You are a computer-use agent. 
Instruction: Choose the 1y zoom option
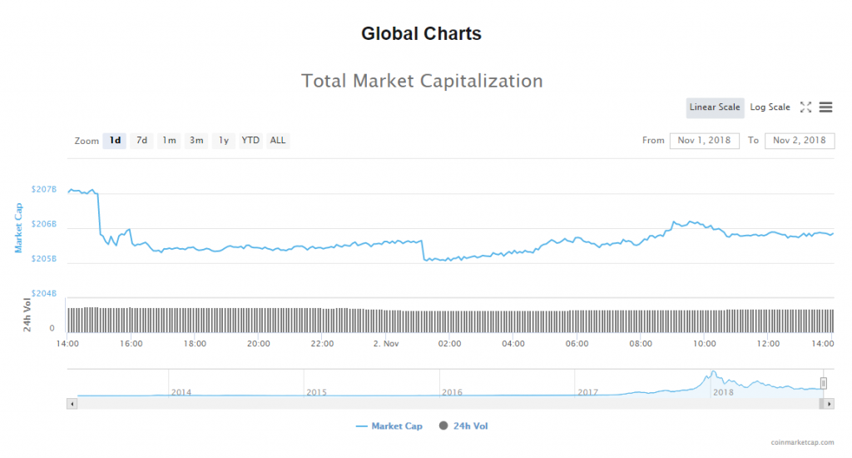pos(224,141)
